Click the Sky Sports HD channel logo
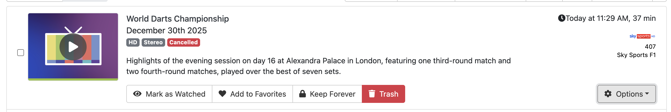The image size is (671, 112). (x=642, y=36)
